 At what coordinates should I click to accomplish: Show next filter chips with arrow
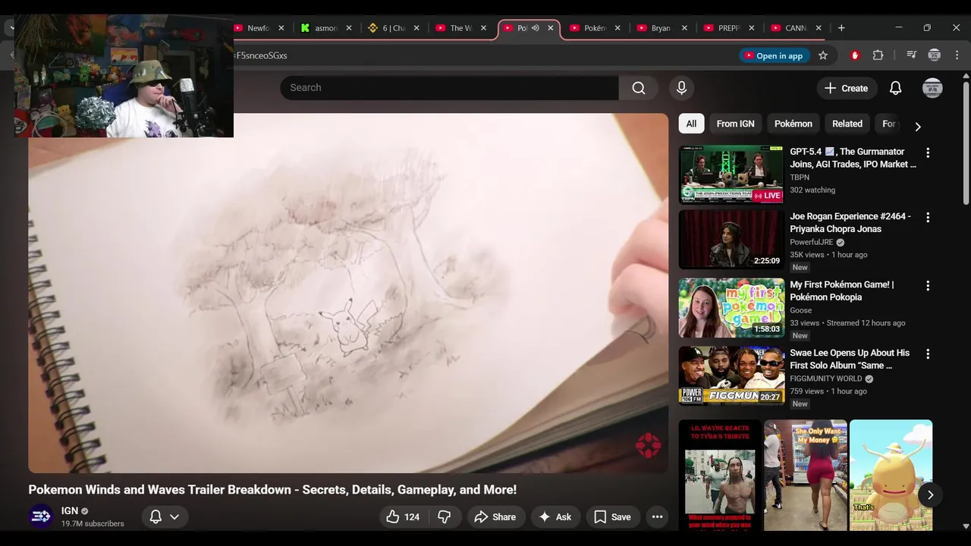(x=917, y=127)
